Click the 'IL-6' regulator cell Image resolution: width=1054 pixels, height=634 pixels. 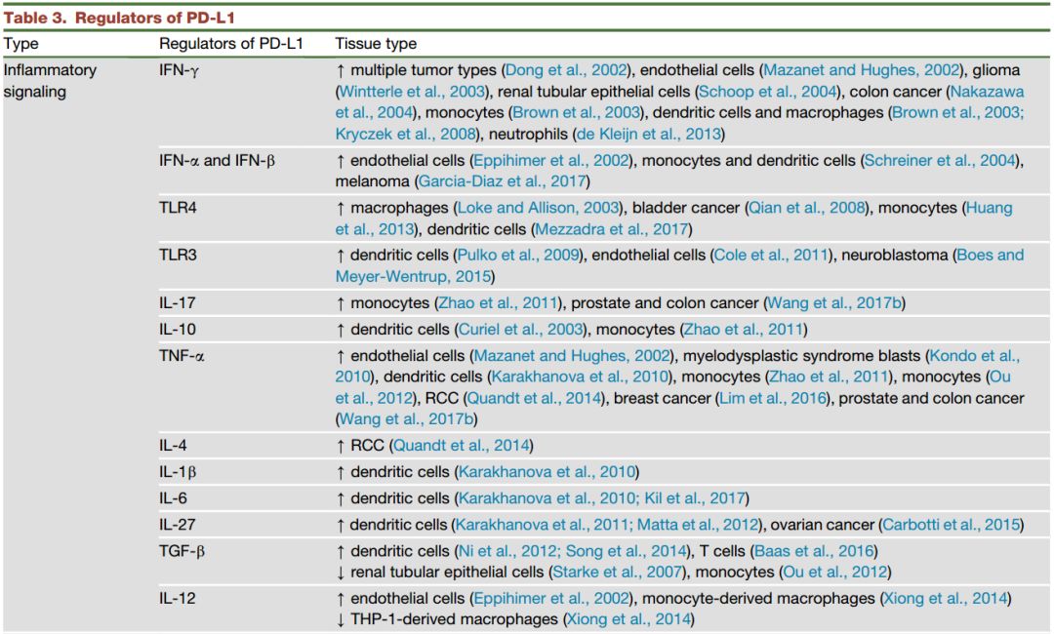[173, 498]
